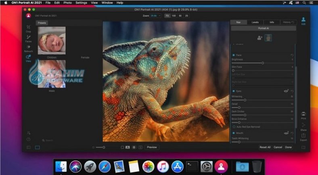Click the Female presets category label
The height and width of the screenshot is (175, 318).
[x=85, y=57]
